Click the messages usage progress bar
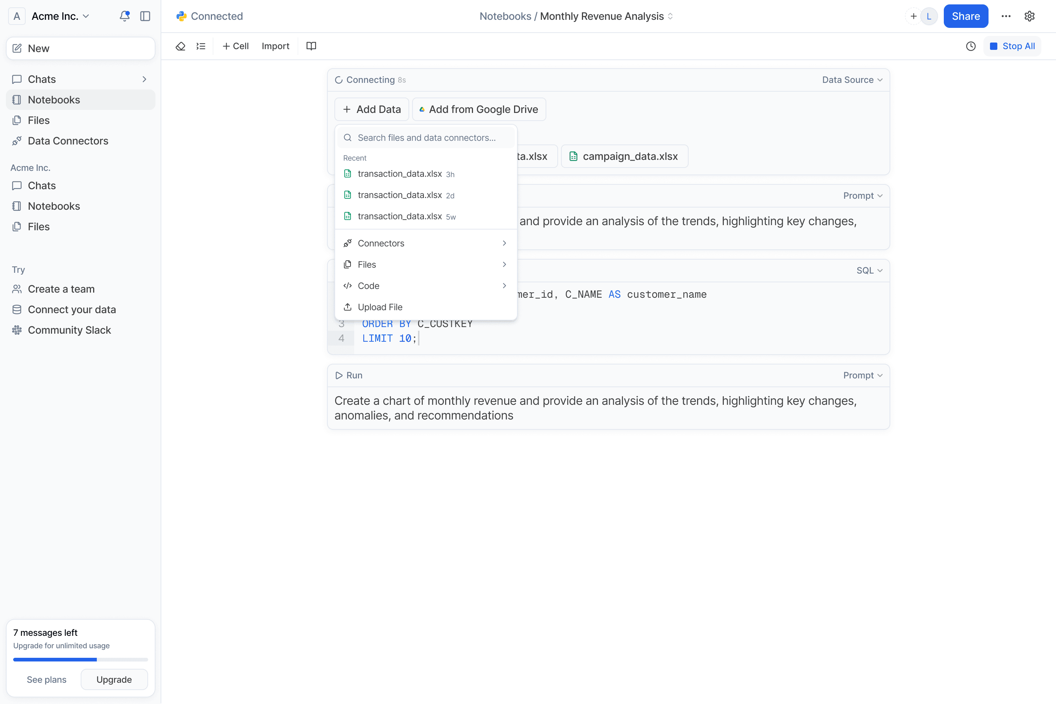1056x704 pixels. (80, 660)
